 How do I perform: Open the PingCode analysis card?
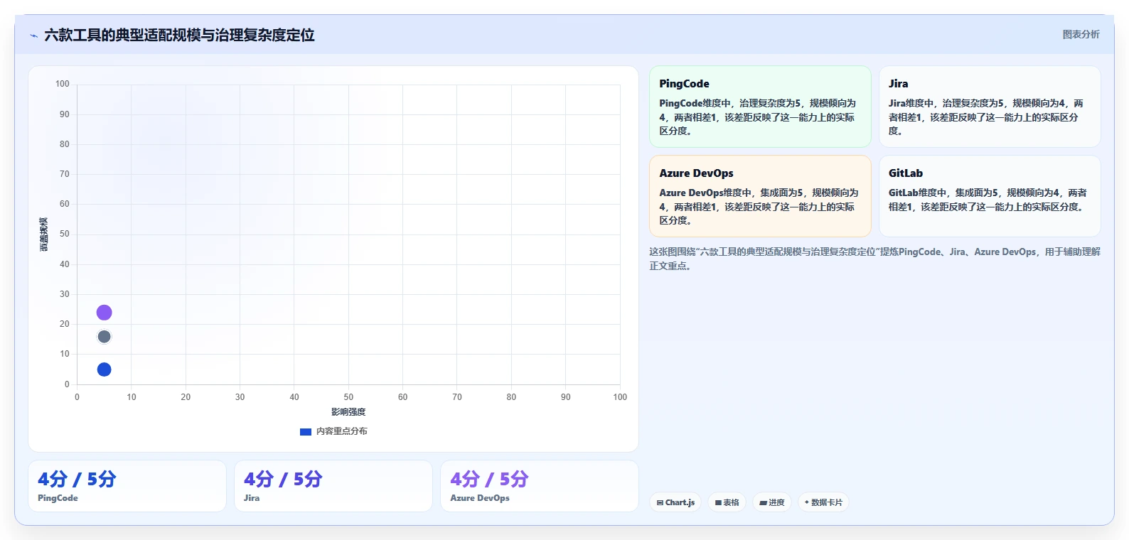click(x=760, y=107)
